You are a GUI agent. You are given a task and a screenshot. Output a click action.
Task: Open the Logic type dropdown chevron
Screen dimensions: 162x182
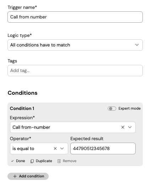(137, 45)
